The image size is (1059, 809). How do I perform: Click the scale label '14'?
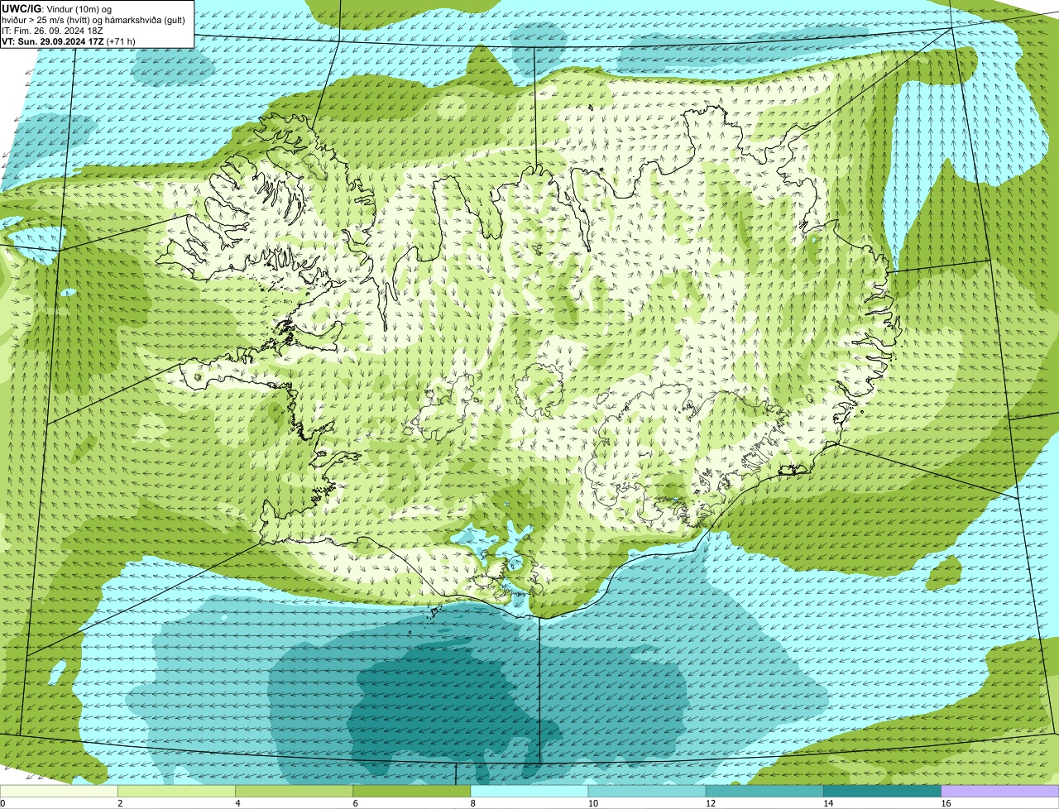point(827,803)
